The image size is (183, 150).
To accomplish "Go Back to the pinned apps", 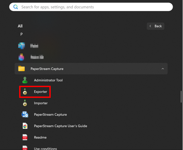I will click(x=155, y=26).
